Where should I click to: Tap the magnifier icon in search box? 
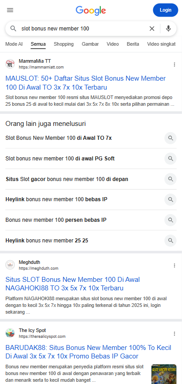click(13, 29)
